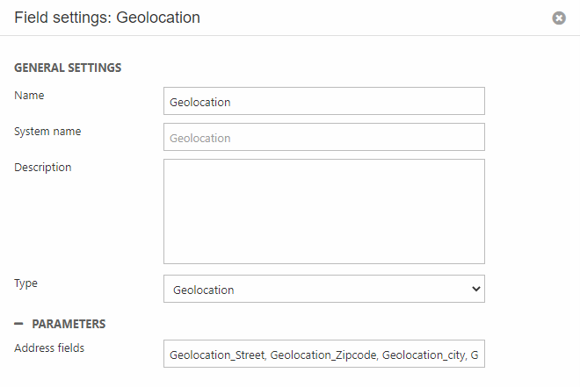
Task: Close the Field settings dialog
Action: coord(559,18)
